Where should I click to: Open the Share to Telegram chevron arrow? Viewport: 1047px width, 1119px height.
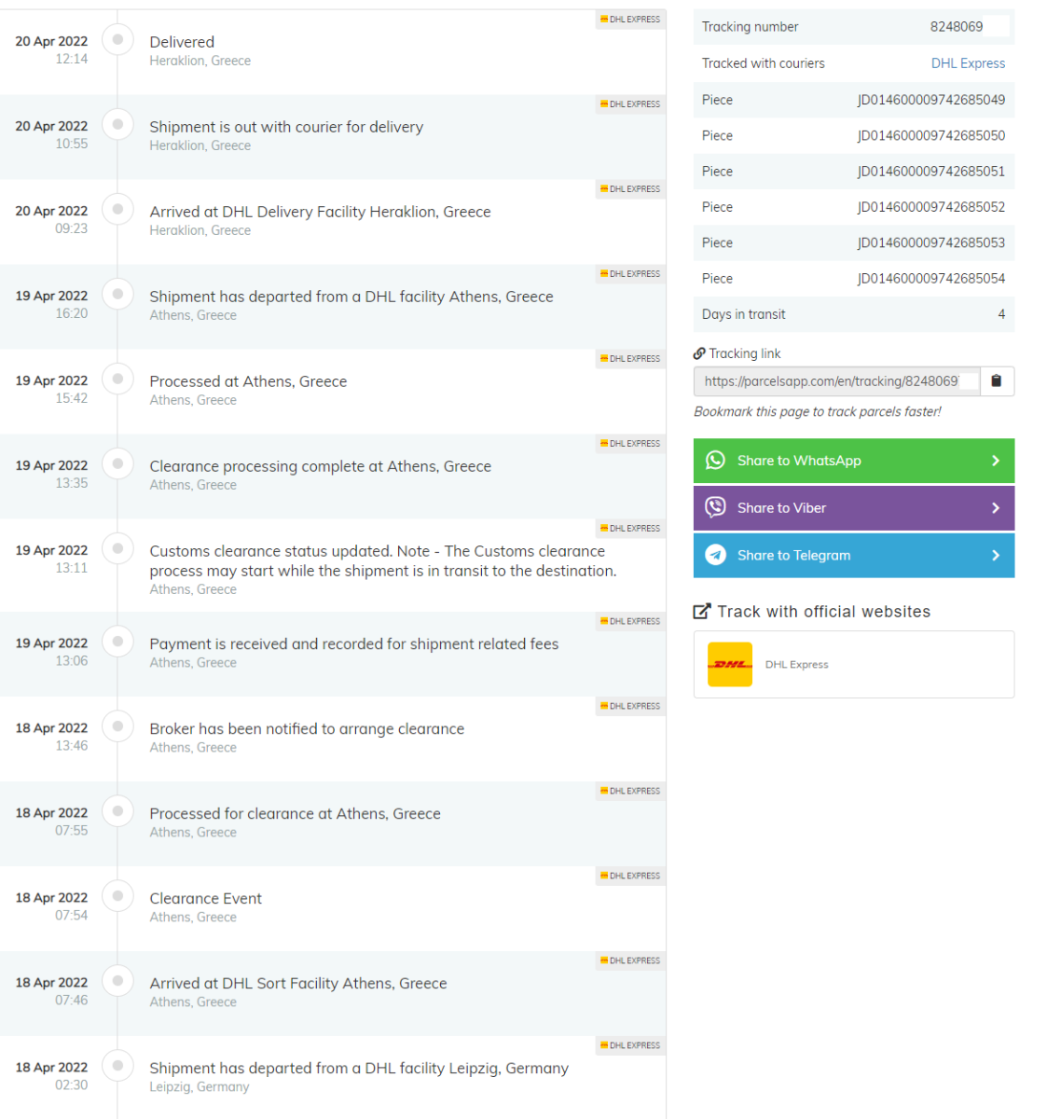tap(996, 555)
